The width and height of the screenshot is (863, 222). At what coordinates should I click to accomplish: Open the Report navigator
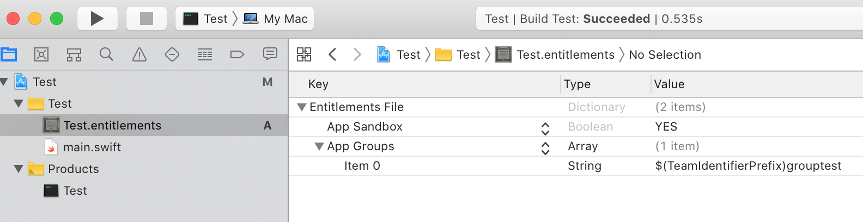pos(270,54)
